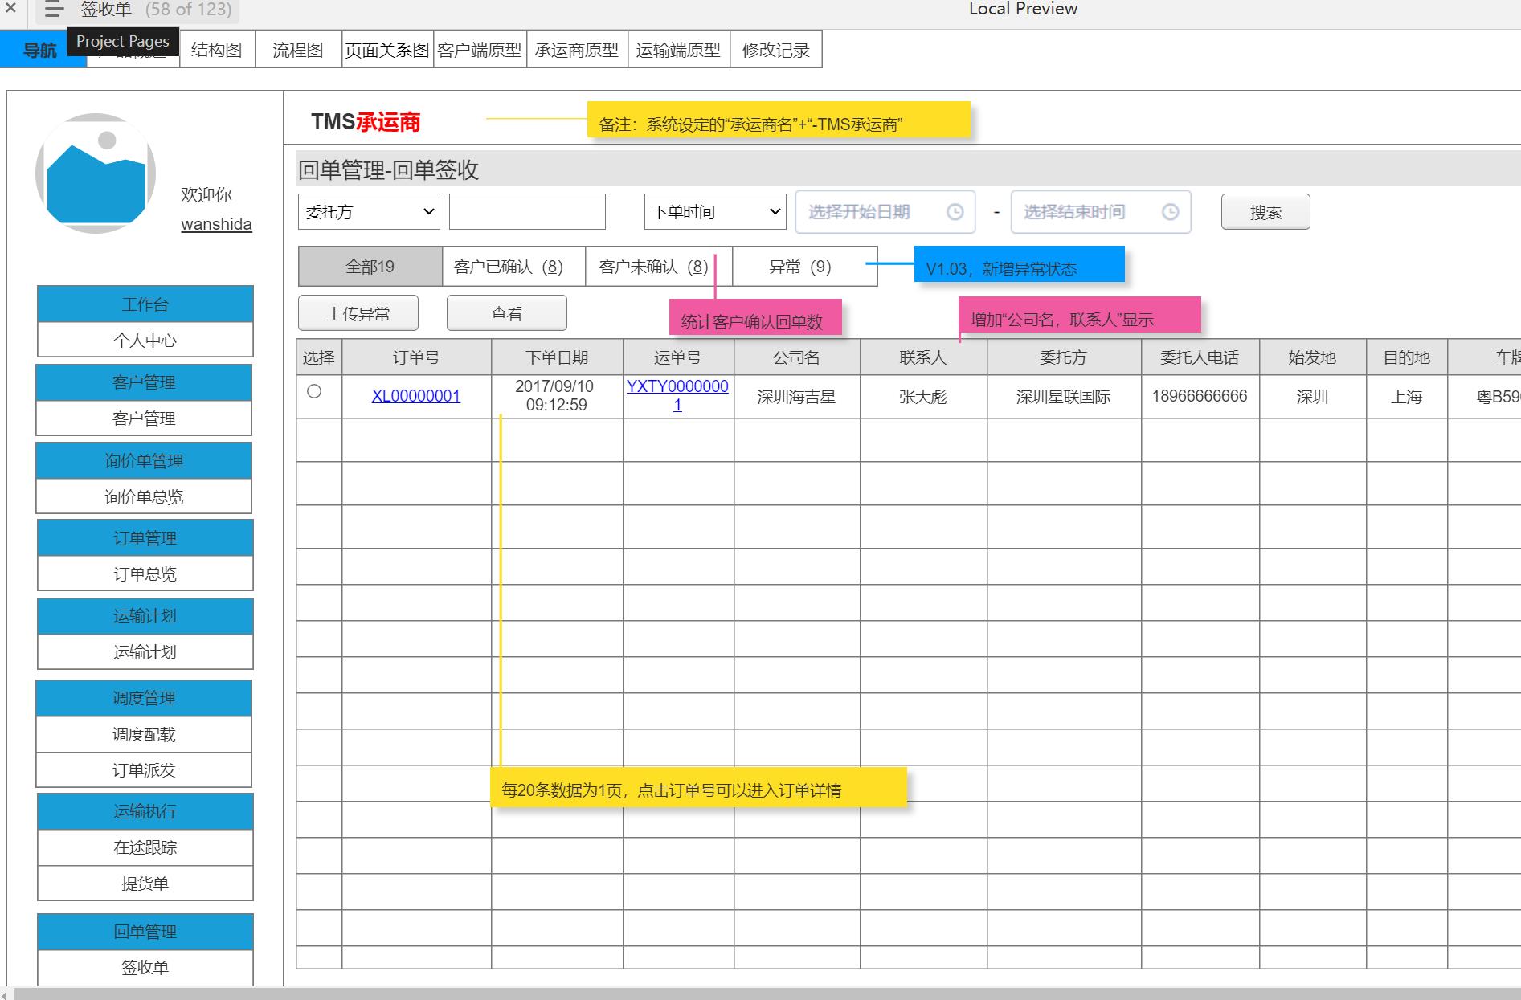Click the phone number 18966666666
The width and height of the screenshot is (1521, 1000).
(x=1200, y=396)
